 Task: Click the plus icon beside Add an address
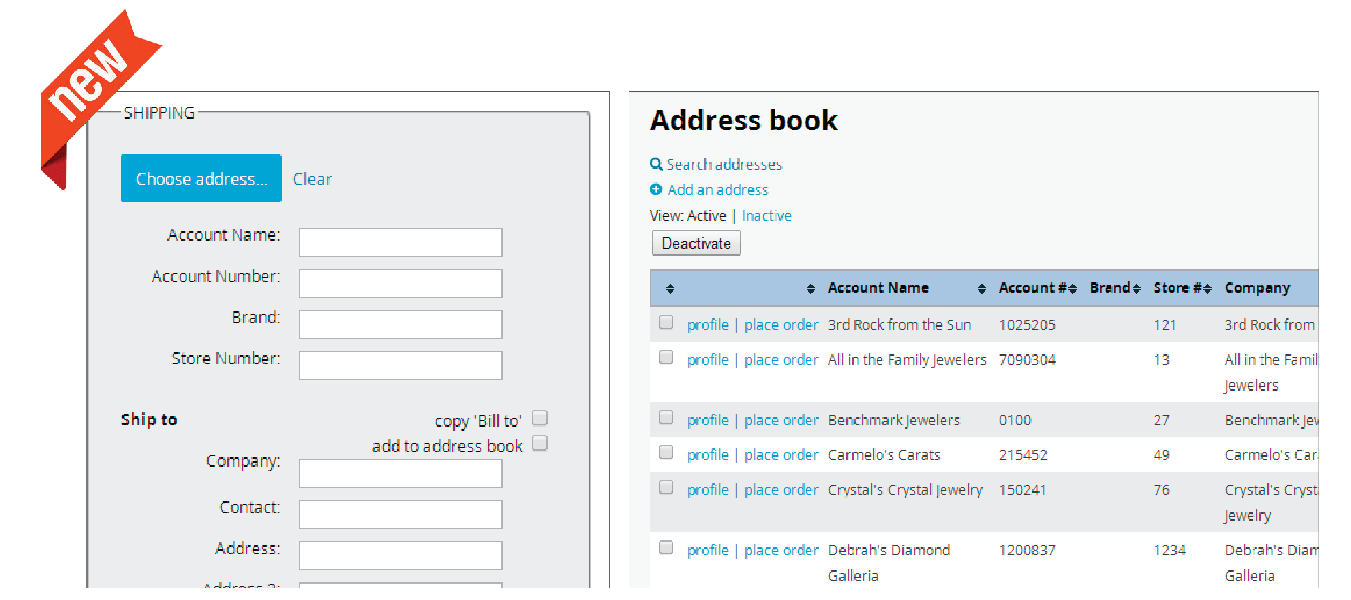655,189
